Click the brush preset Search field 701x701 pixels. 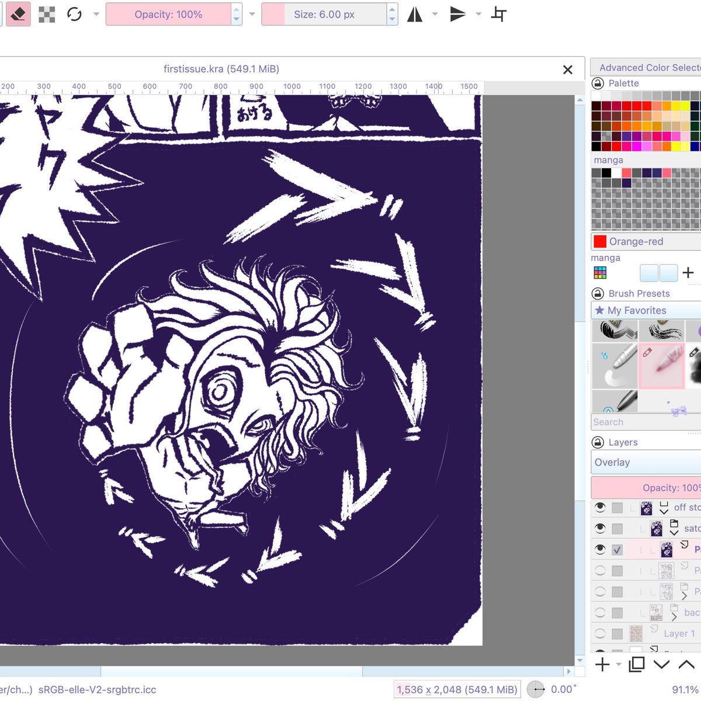[646, 422]
